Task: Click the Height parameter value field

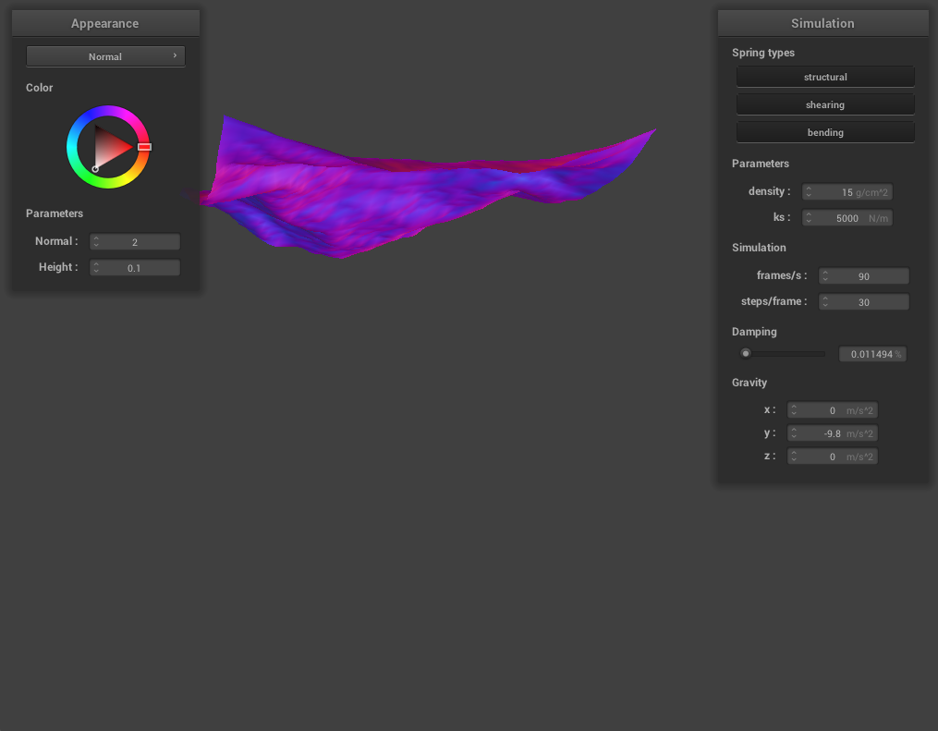Action: [x=135, y=267]
